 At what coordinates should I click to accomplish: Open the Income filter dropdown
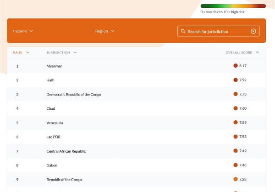[x=23, y=31]
